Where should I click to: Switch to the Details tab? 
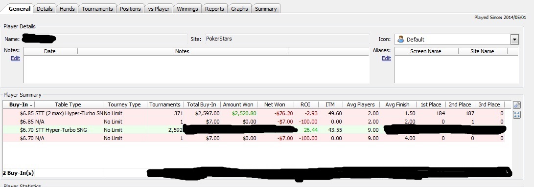pos(45,9)
